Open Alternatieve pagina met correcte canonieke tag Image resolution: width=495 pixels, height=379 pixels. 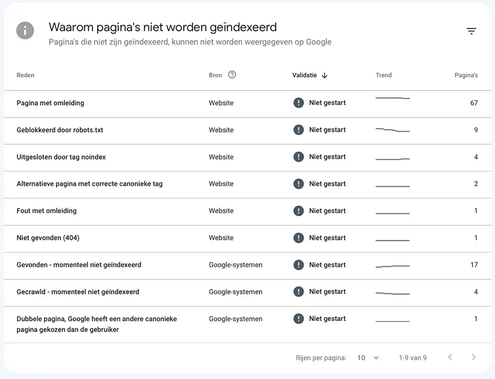(x=89, y=184)
